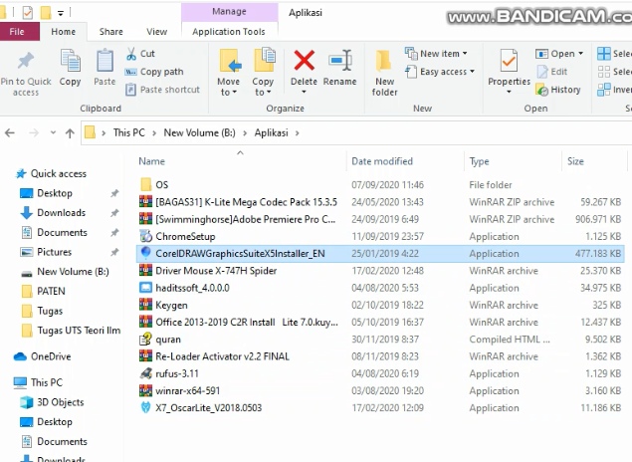Select [BAGAS31] K-Lite Mega Codec Pack file
This screenshot has height=462, width=632.
tap(380, 202)
